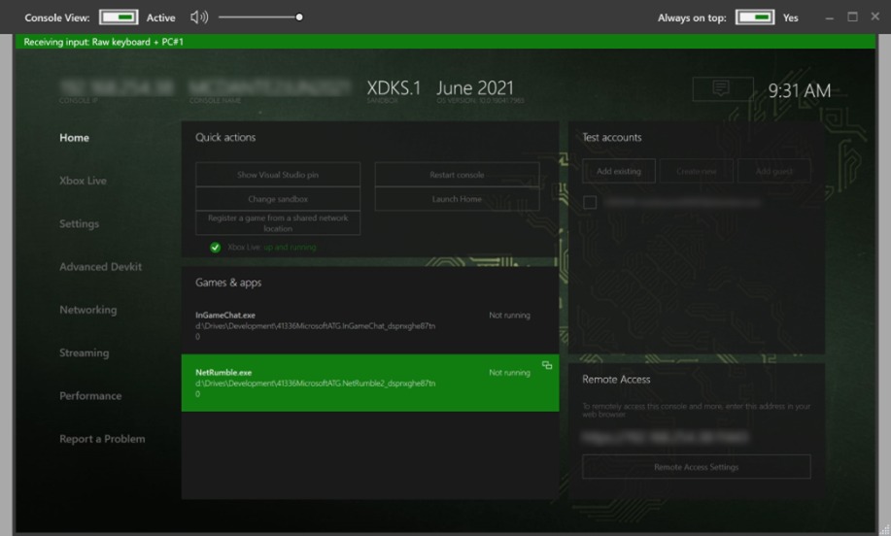The width and height of the screenshot is (891, 536).
Task: Open the Xbox Live section
Action: tap(83, 181)
